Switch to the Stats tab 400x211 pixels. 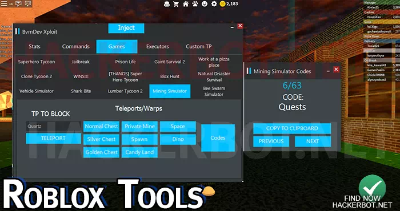click(34, 47)
